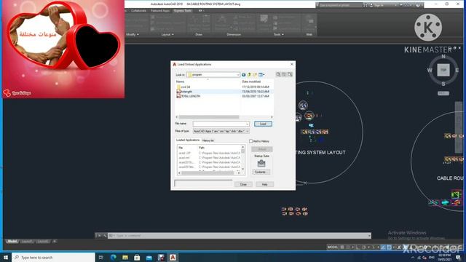This screenshot has height=262, width=466.
Task: Click the S direction on ViewCube compass
Action: pos(443,84)
